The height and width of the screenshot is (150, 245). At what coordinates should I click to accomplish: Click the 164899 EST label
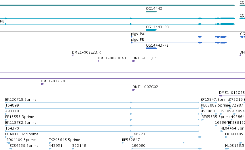coord(12,105)
